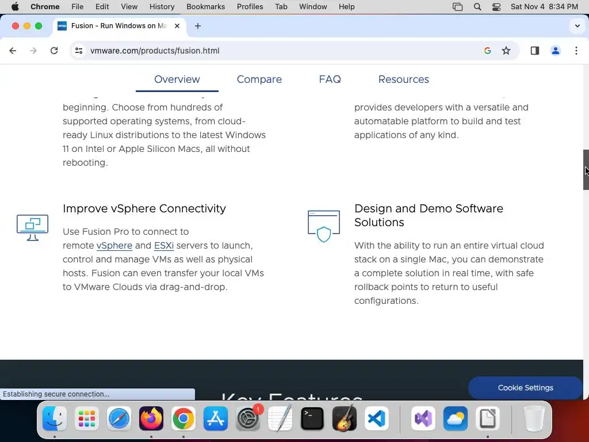The height and width of the screenshot is (442, 589).
Task: View site information icon in address bar
Action: 78,51
